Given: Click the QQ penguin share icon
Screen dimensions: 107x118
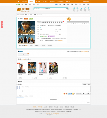Looking at the screenshot, I should 67,94.
